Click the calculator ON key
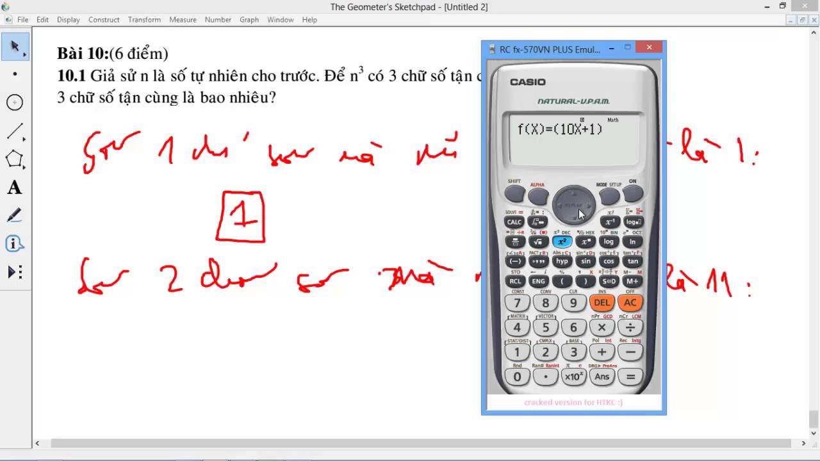Viewport: 820px width, 461px height. click(x=633, y=194)
